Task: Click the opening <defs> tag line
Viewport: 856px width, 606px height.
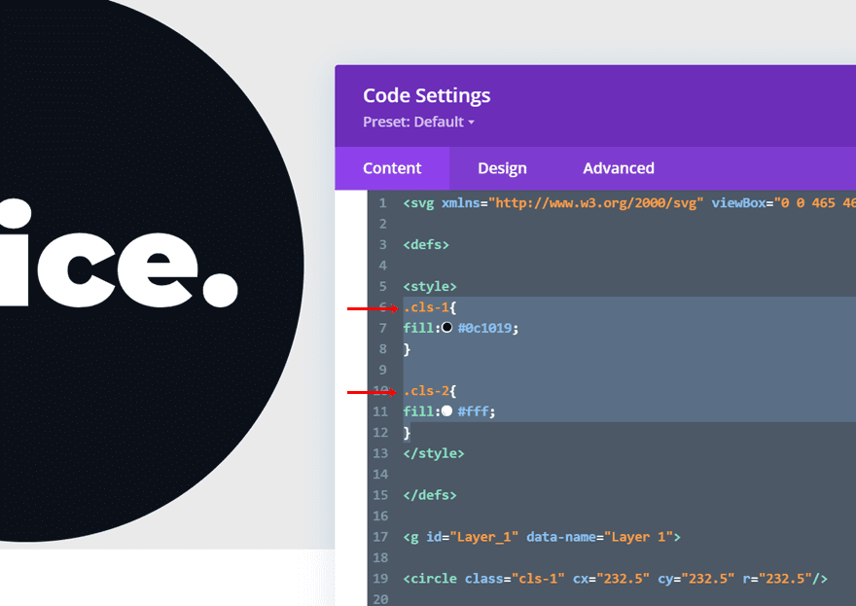Action: pyautogui.click(x=426, y=244)
